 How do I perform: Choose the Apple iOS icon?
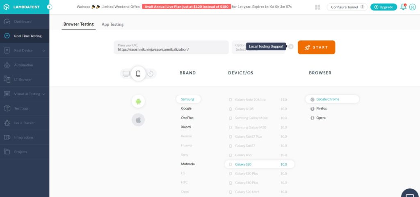[138, 120]
